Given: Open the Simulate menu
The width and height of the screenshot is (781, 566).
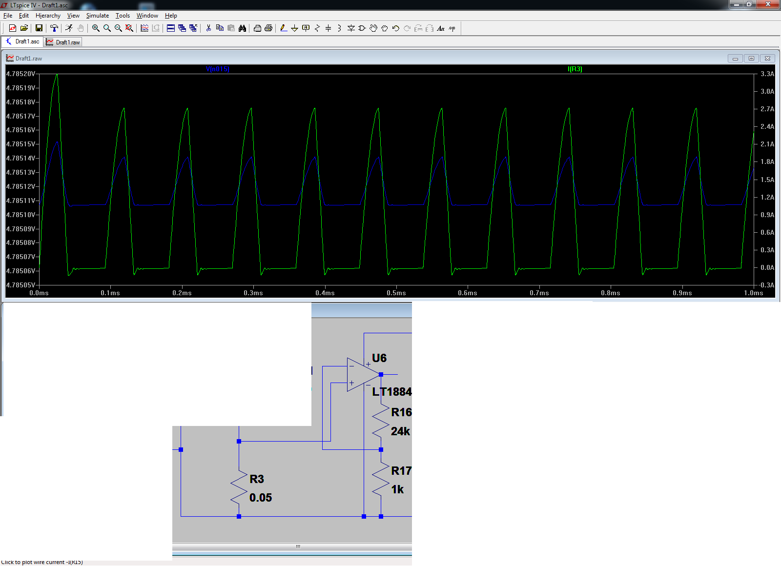Looking at the screenshot, I should tap(98, 16).
